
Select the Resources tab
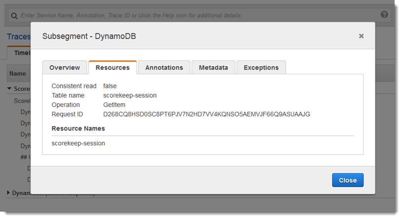click(112, 67)
